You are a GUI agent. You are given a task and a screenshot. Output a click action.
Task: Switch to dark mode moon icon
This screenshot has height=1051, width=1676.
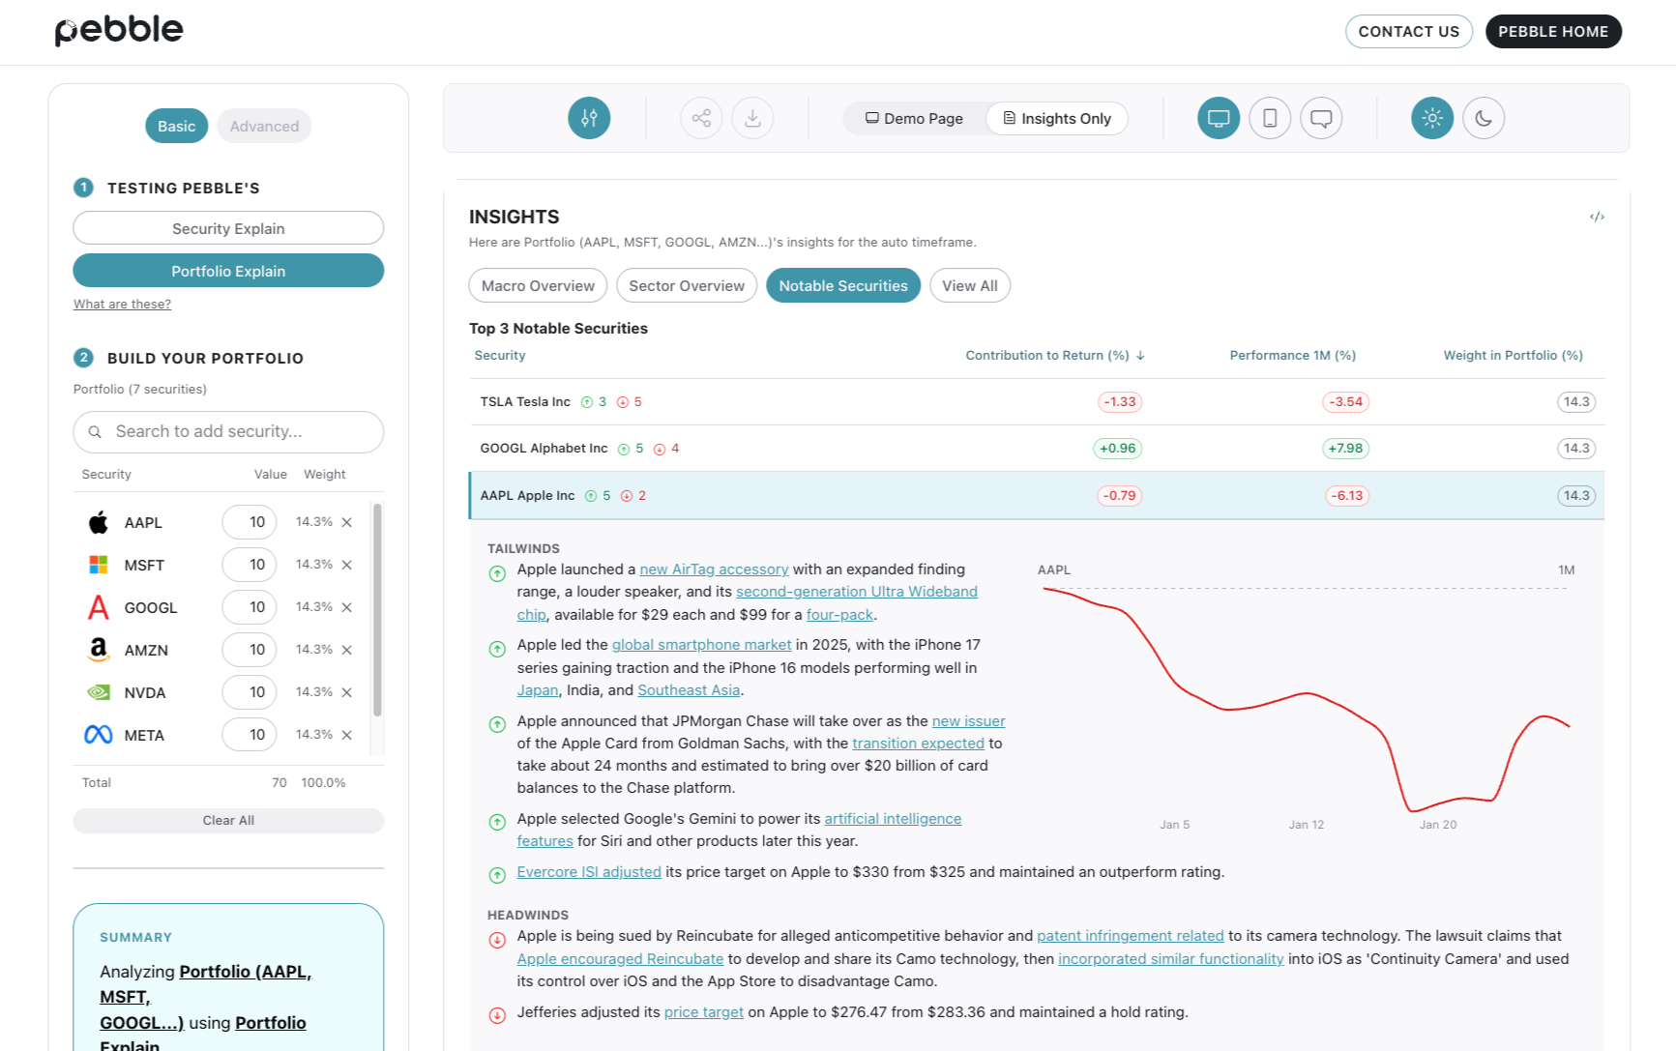(x=1484, y=118)
